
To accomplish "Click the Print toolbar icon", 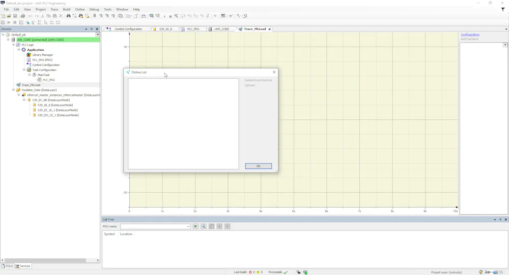I will tap(23, 16).
